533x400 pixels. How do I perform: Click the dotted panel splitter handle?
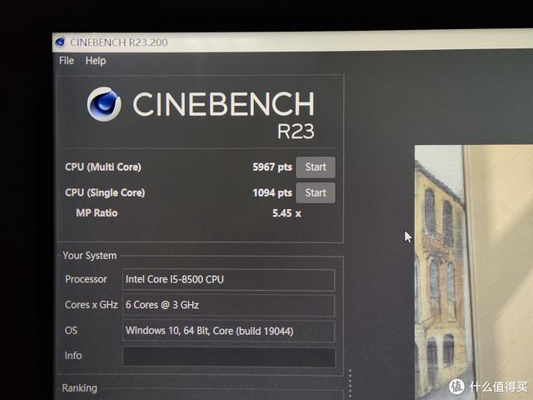pyautogui.click(x=350, y=384)
